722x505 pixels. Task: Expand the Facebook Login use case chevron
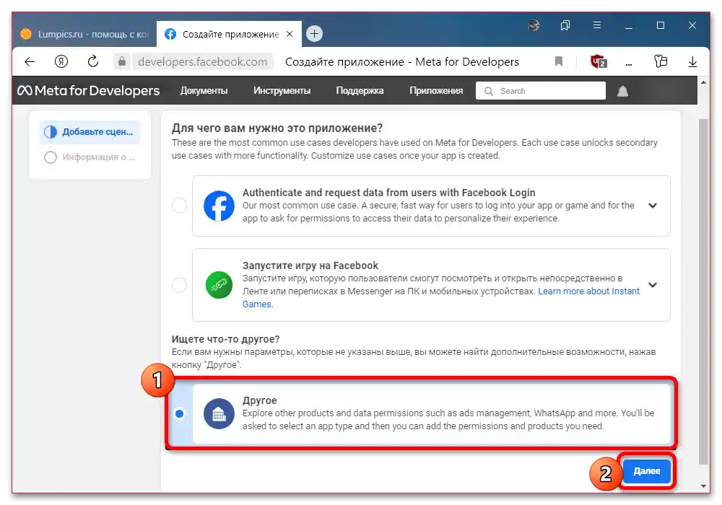653,206
